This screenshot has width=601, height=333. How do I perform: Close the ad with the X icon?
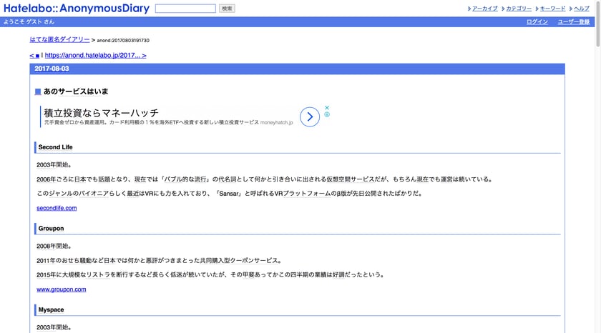pyautogui.click(x=327, y=108)
